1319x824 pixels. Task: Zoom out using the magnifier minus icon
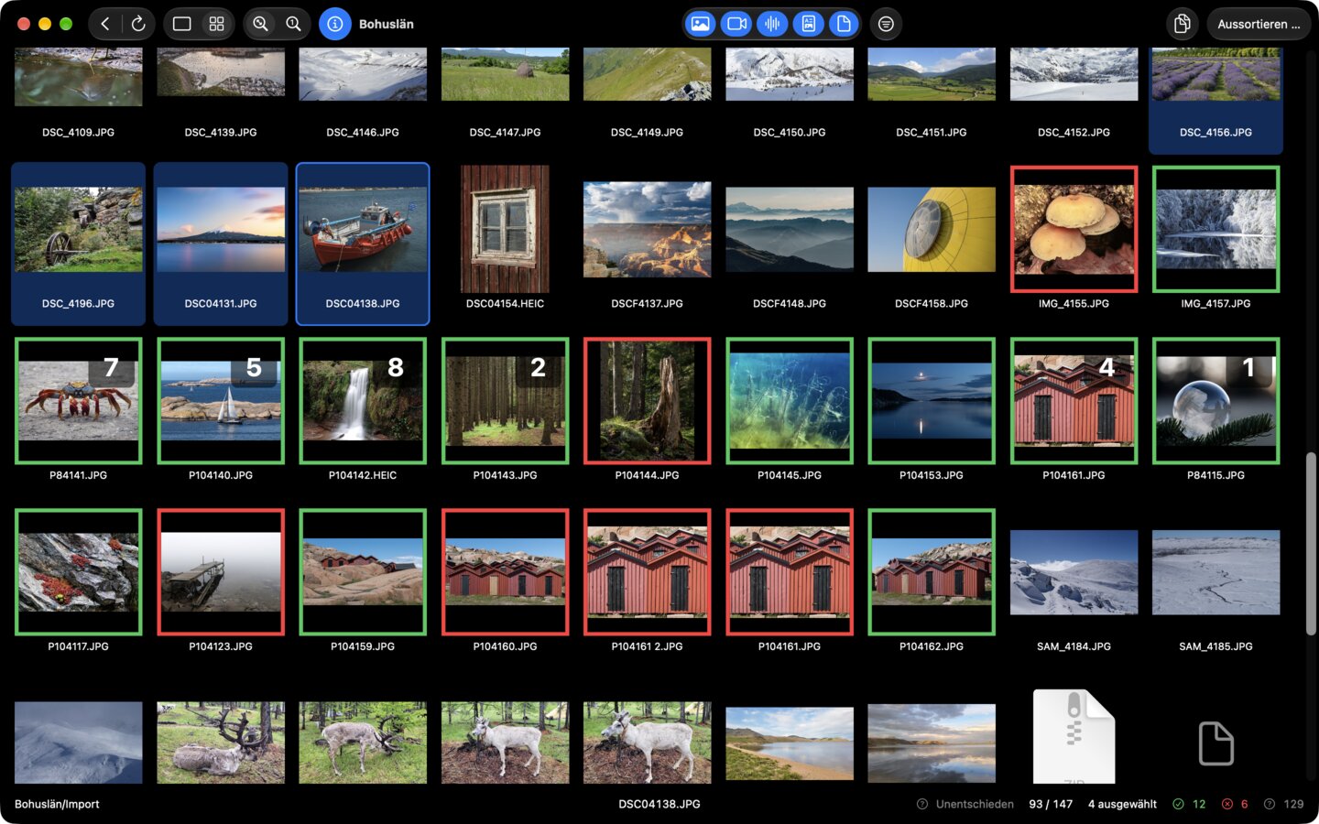(x=293, y=24)
